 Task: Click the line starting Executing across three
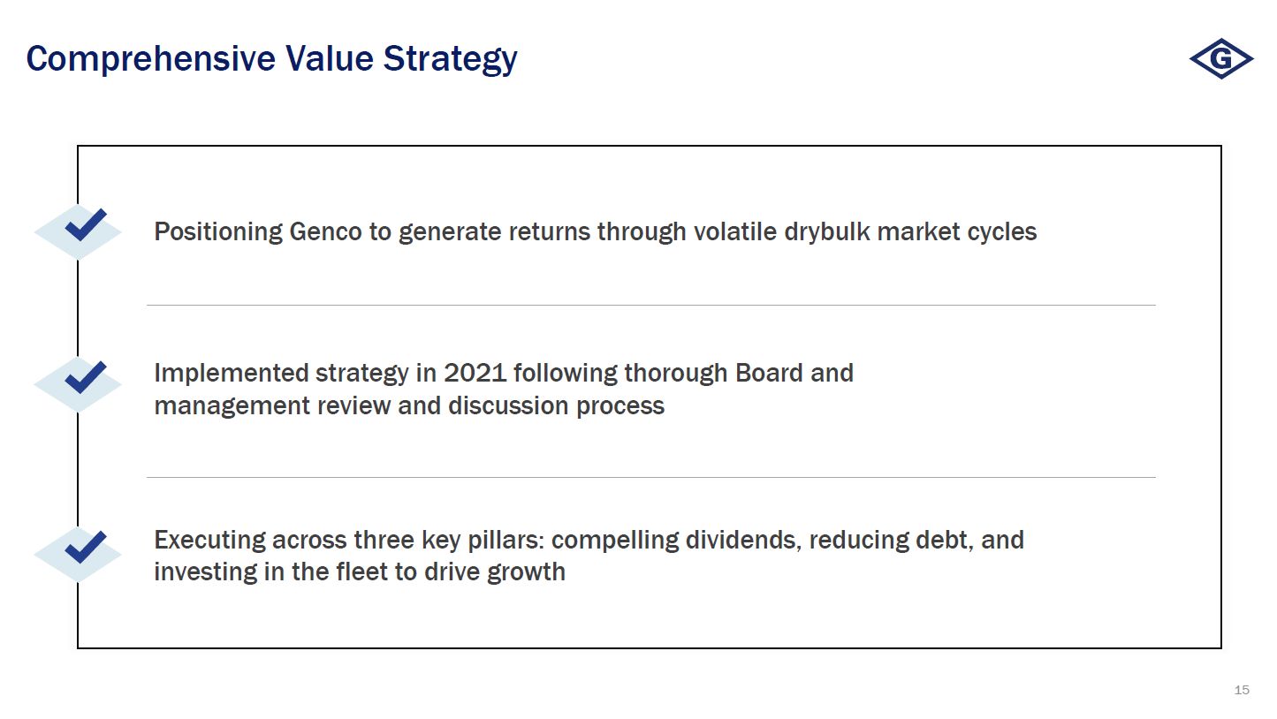pos(589,539)
